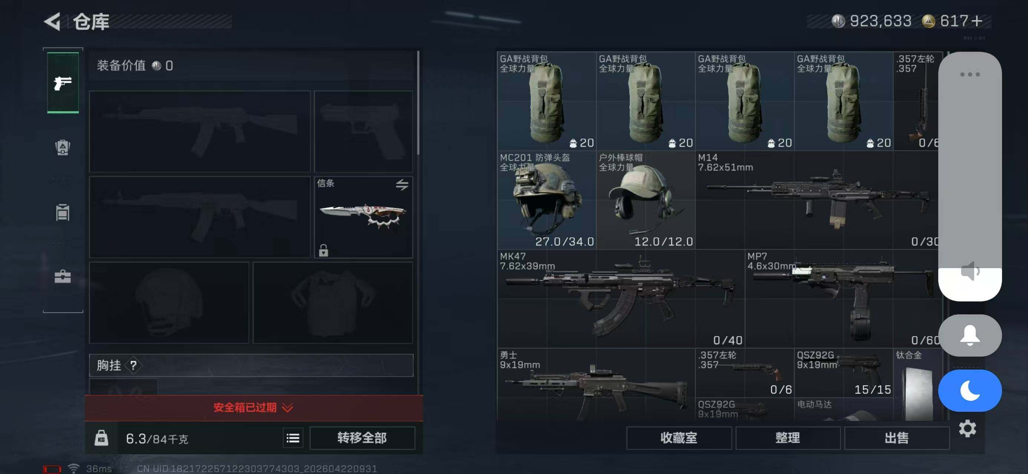
Task: Open the 收藏室 button
Action: [678, 438]
